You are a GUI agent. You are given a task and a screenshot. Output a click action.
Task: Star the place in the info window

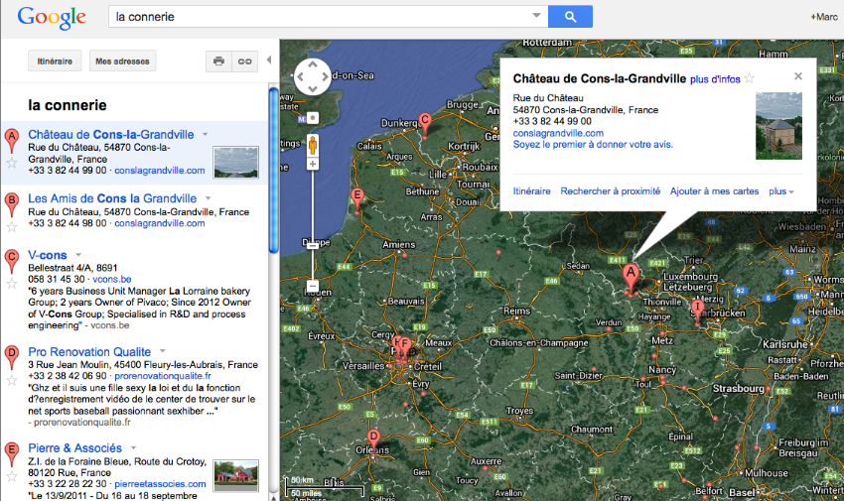(x=750, y=78)
